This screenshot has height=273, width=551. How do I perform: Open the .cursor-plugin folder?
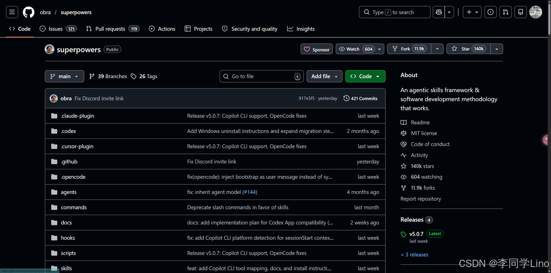pos(77,147)
